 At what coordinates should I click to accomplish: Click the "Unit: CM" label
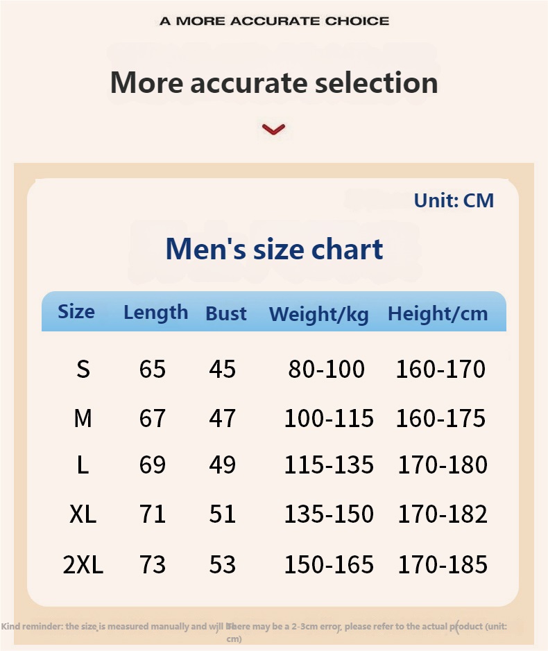(454, 200)
